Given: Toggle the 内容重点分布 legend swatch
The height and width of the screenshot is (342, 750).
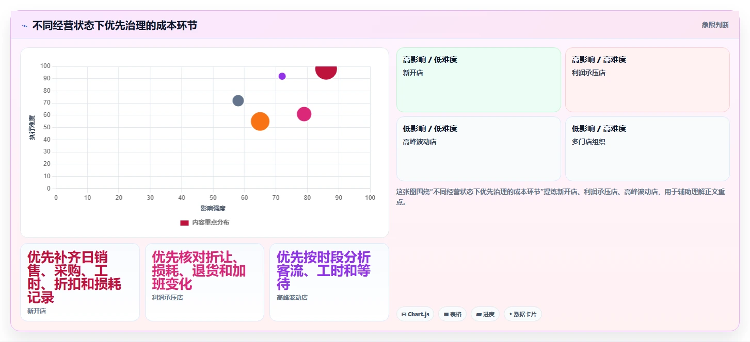Looking at the screenshot, I should pos(184,223).
